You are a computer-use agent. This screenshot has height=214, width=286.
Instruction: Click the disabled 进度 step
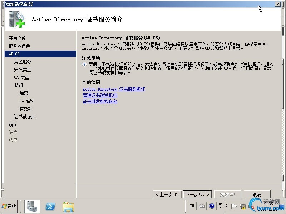coord(13,132)
